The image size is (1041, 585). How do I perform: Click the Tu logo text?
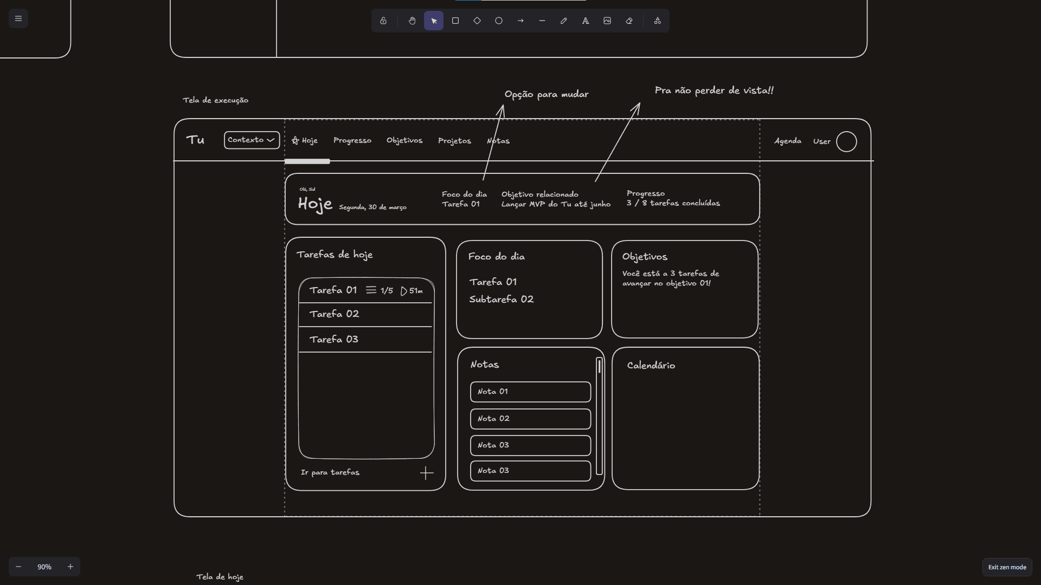[195, 140]
